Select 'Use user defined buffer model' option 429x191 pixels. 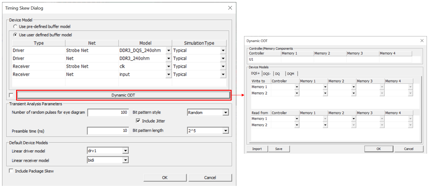point(15,35)
